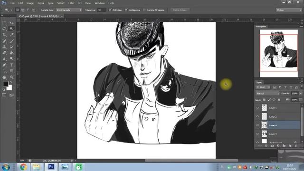304x171 pixels.
Task: Open the Edit menu
Action: tap(20, 3)
